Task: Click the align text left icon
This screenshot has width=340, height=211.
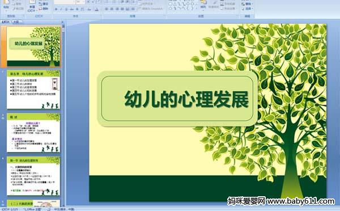Action: (107, 9)
